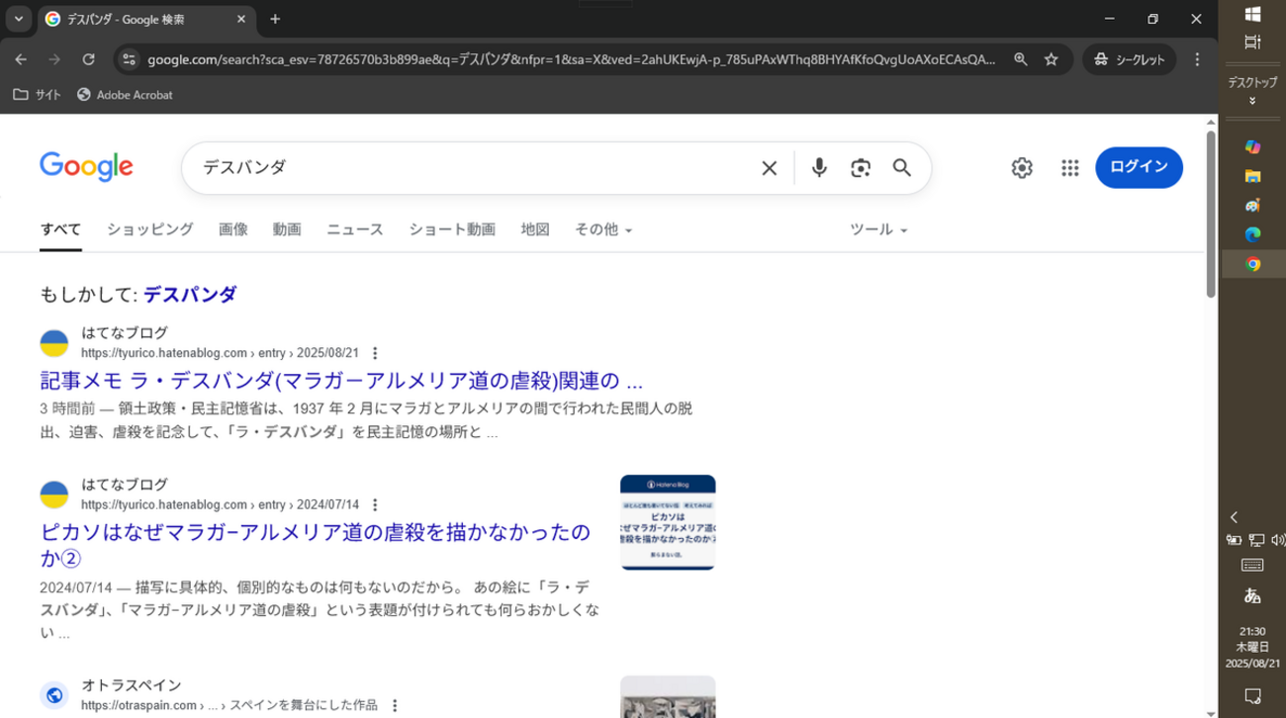The height and width of the screenshot is (718, 1286).
Task: Open Google Lens image search icon
Action: [x=861, y=168]
